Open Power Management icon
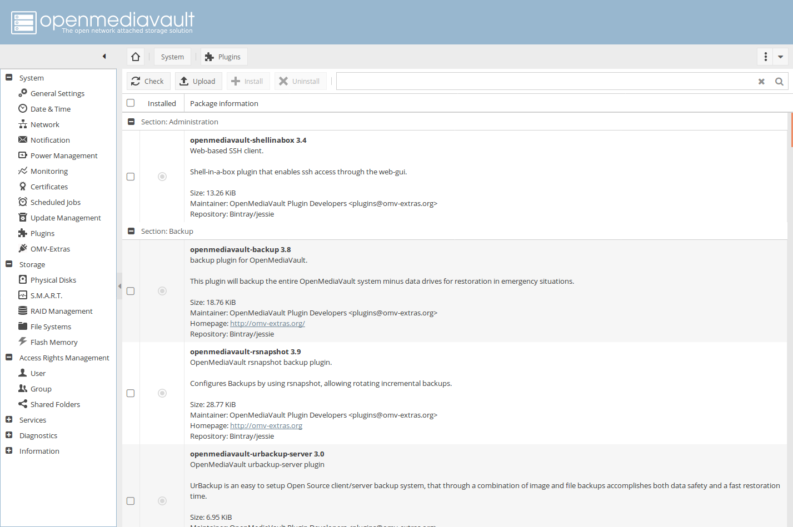793x527 pixels. tap(23, 155)
